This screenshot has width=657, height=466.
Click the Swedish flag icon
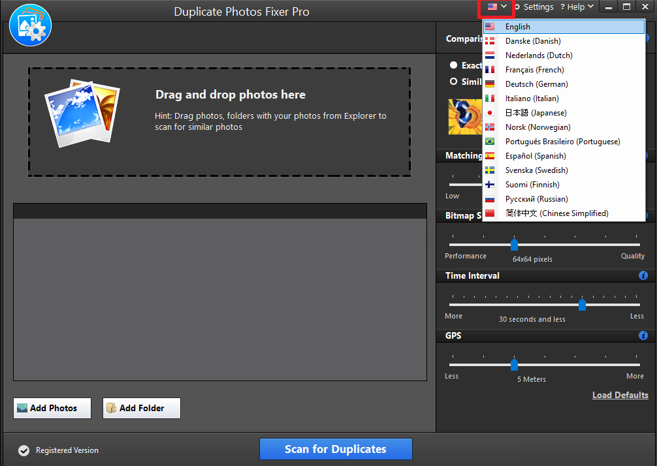[490, 170]
